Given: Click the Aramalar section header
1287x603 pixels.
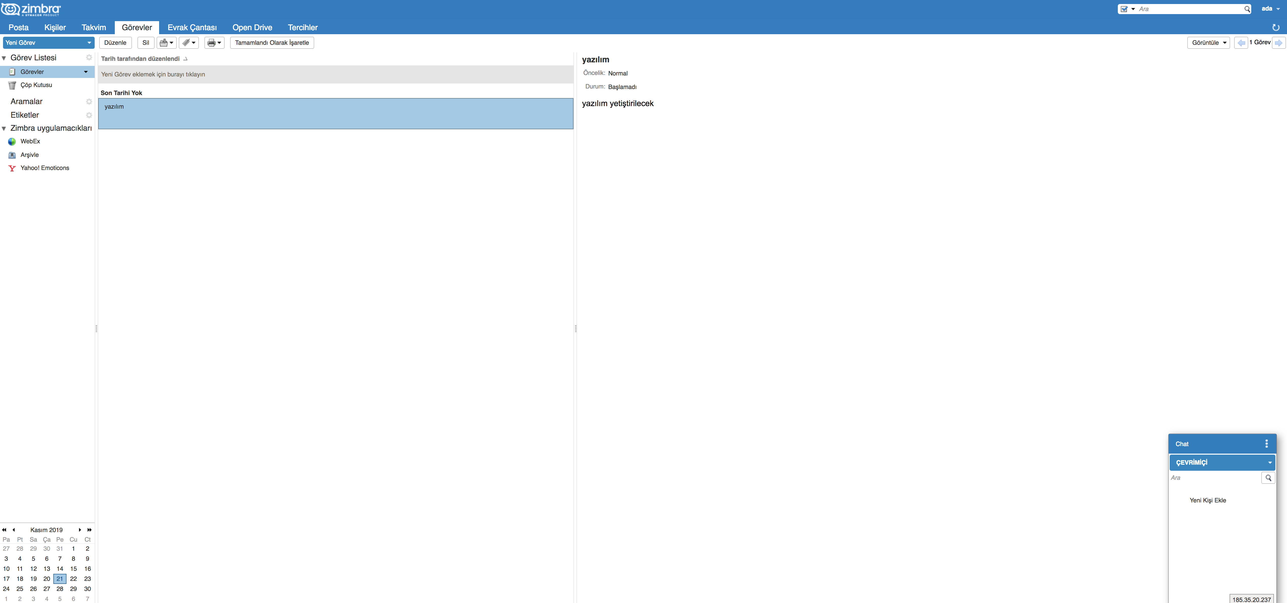Looking at the screenshot, I should click(x=26, y=101).
